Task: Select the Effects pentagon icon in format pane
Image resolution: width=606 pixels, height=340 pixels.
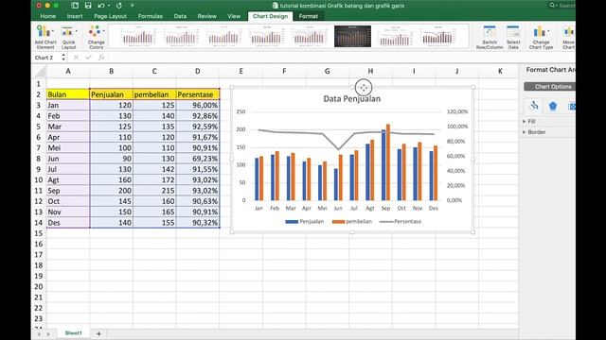Action: click(553, 106)
